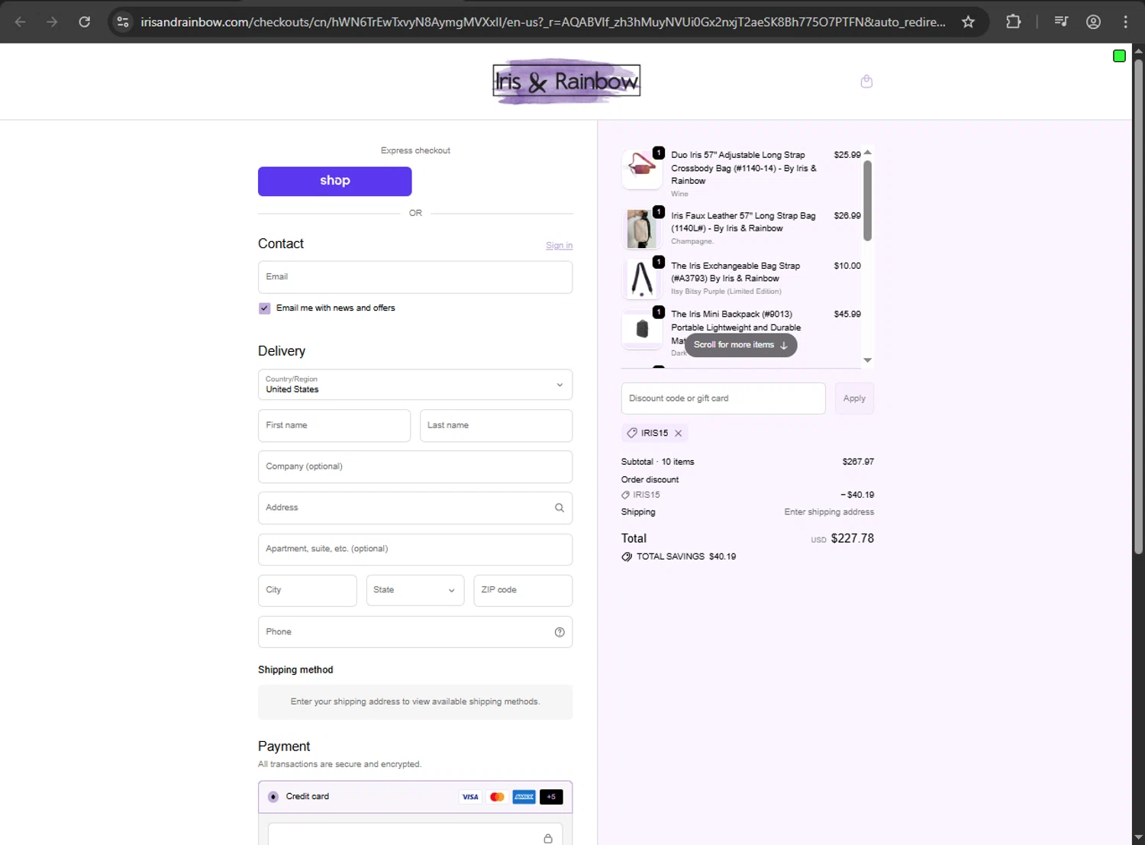Pay with the Shop express checkout button
The height and width of the screenshot is (845, 1145).
click(335, 181)
